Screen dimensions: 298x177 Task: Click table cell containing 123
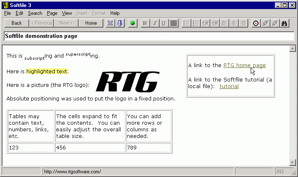(31, 148)
